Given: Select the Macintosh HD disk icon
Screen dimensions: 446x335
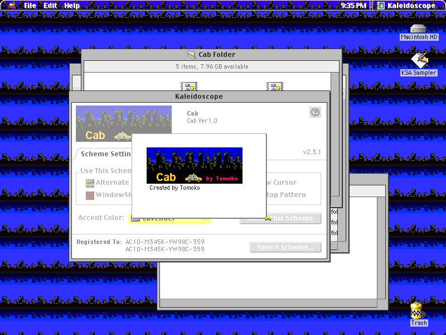Looking at the screenshot, I should (x=419, y=28).
